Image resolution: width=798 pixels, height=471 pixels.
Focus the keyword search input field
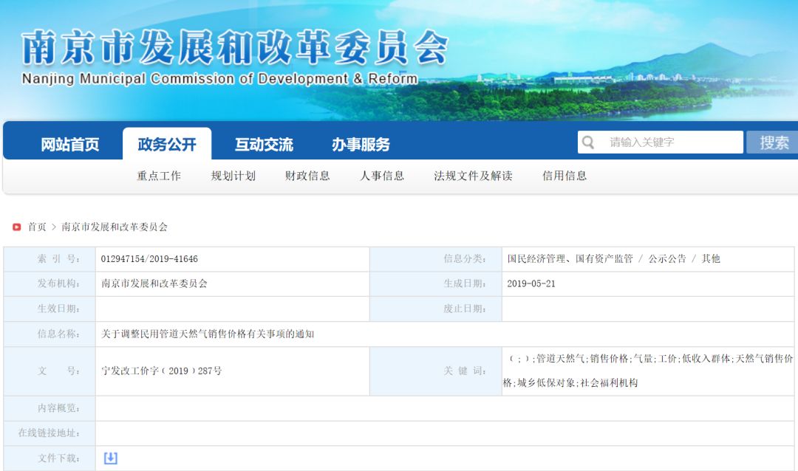point(660,142)
